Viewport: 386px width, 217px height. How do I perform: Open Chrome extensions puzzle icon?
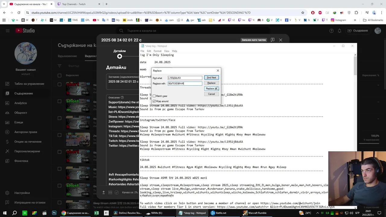coord(356,13)
